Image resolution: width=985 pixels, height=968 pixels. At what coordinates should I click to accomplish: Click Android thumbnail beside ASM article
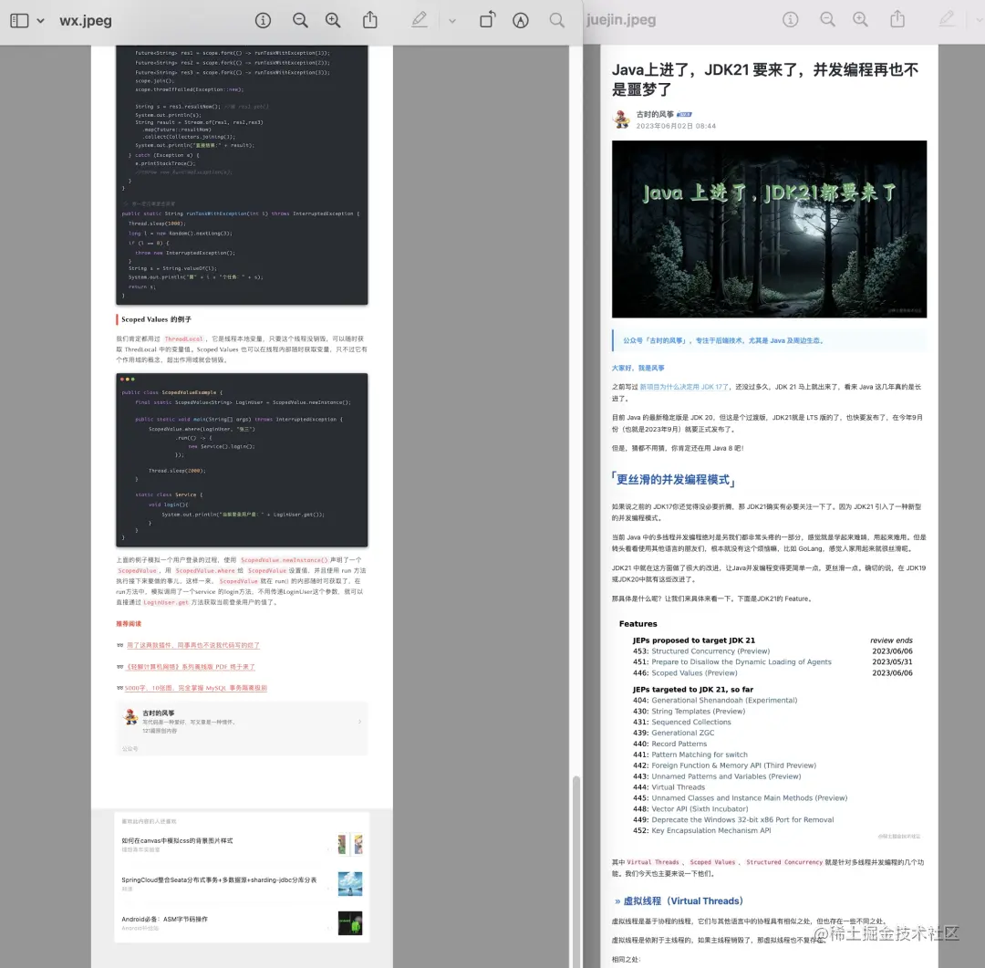[350, 922]
